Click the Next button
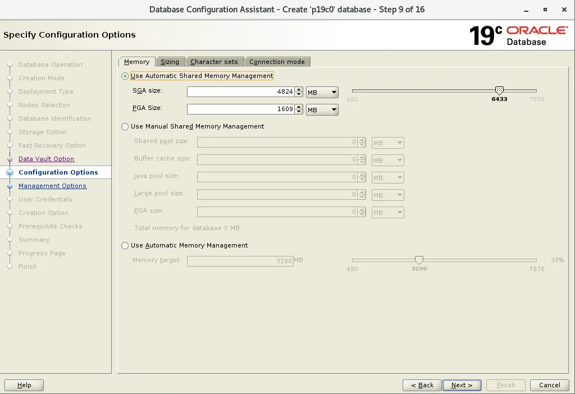 coord(462,385)
